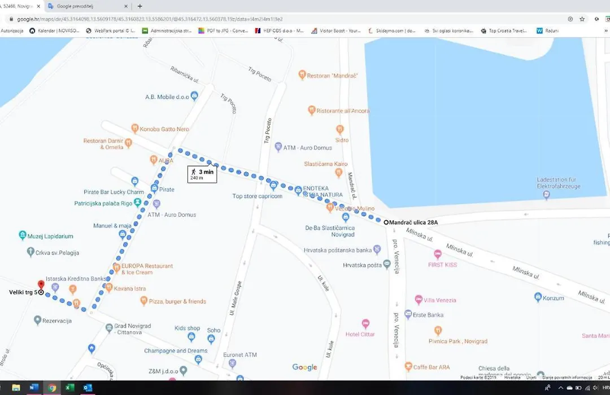Click the Villa Venezia hotel pin
Image resolution: width=610 pixels, height=395 pixels.
tap(418, 300)
